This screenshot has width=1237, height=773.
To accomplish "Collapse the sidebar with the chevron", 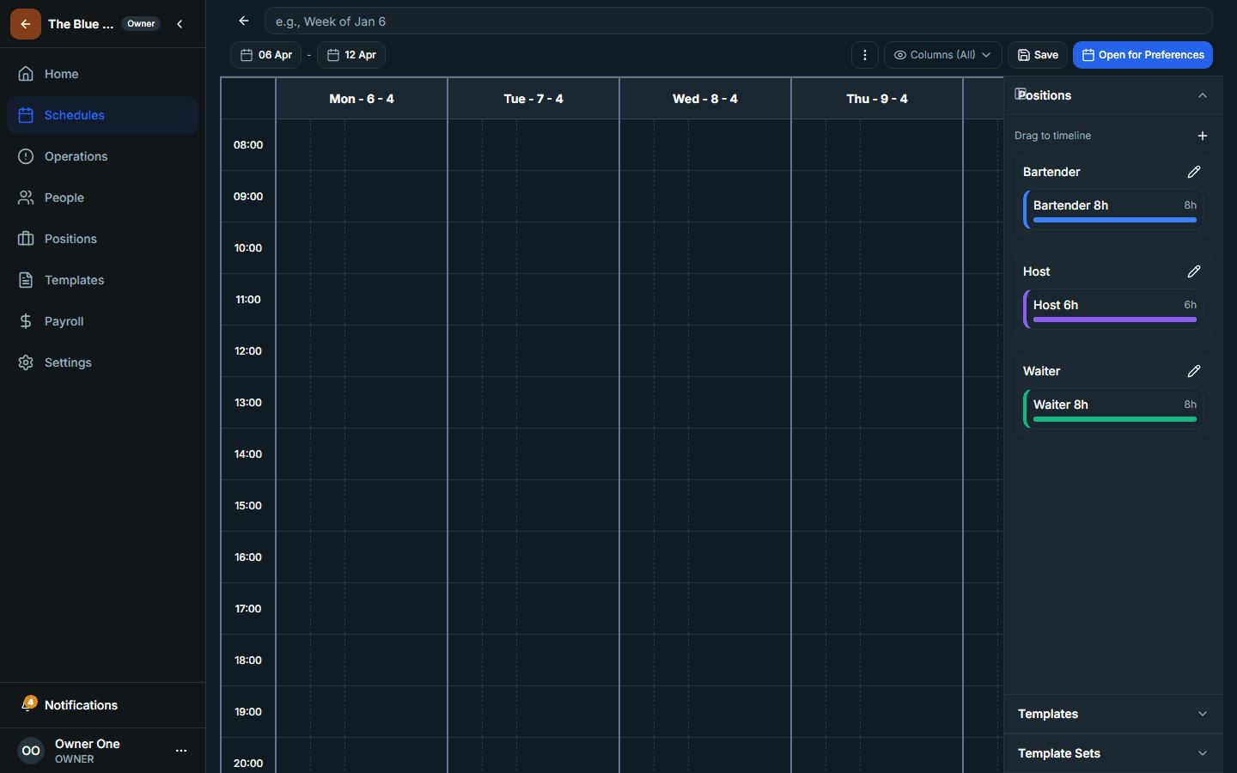I will click(180, 24).
